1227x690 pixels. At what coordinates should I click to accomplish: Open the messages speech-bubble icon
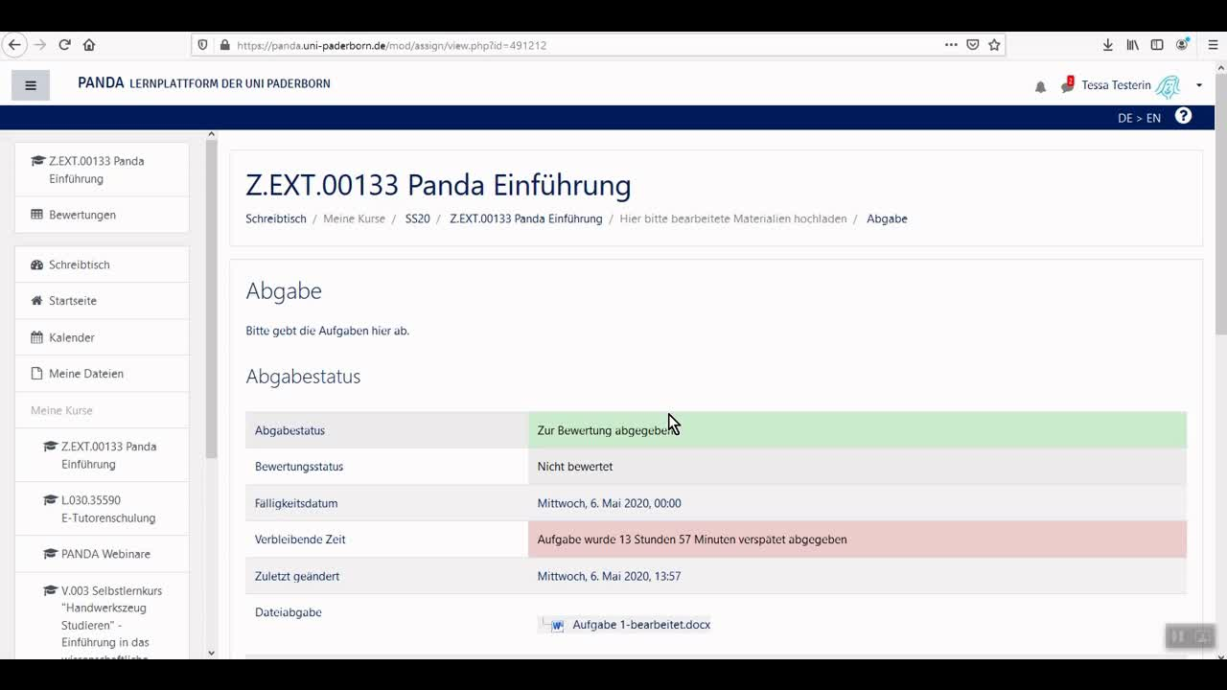click(1066, 86)
